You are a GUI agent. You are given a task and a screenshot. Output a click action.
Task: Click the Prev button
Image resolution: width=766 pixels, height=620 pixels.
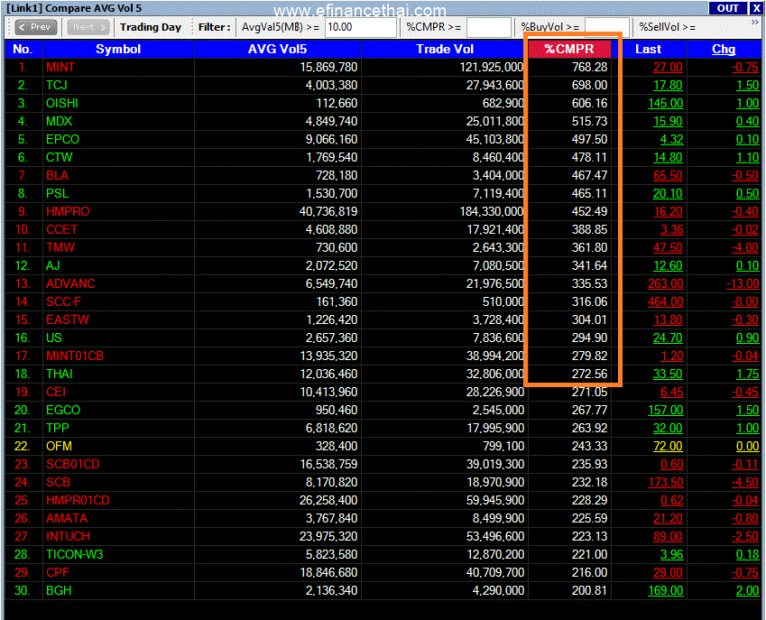coord(36,27)
